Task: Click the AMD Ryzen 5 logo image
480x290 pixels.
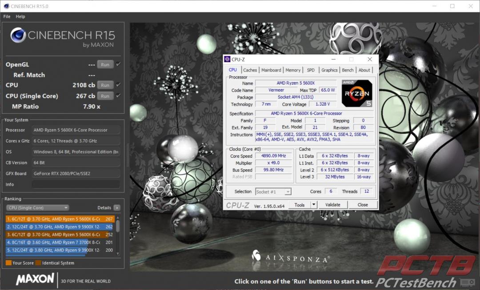Action: coord(357,94)
